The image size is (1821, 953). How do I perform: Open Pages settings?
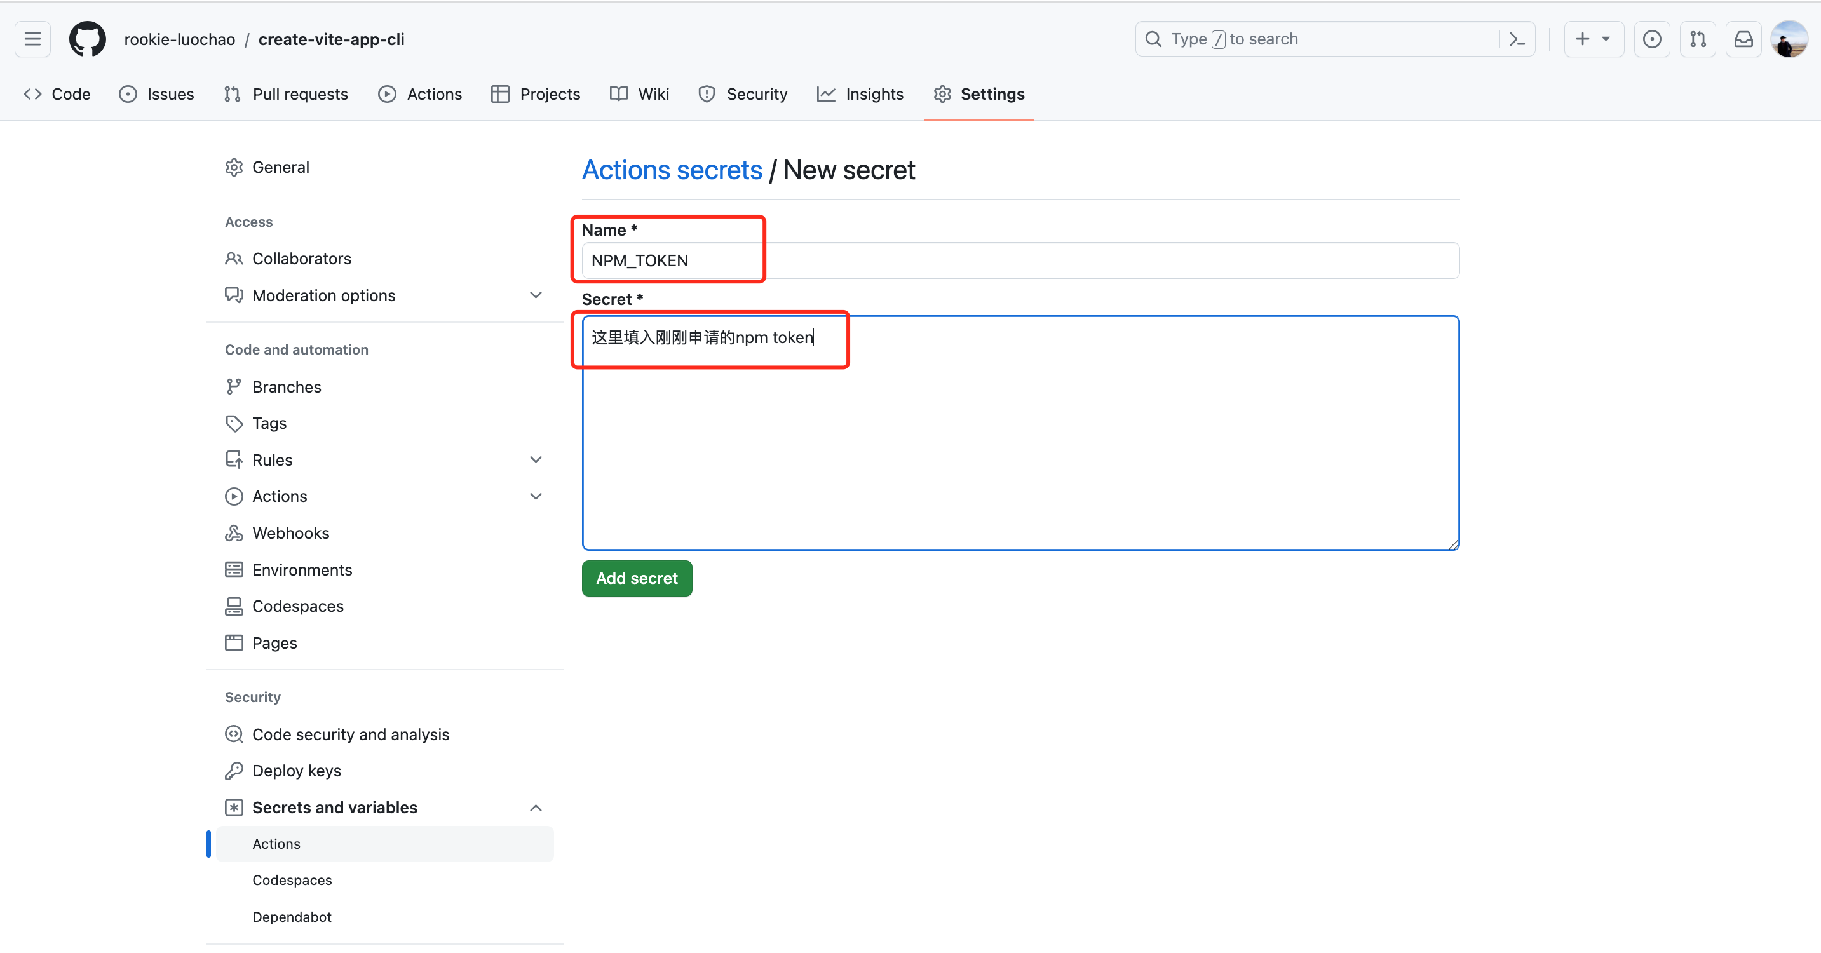[385, 644]
